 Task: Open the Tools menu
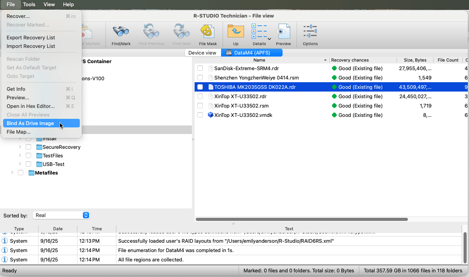click(29, 4)
